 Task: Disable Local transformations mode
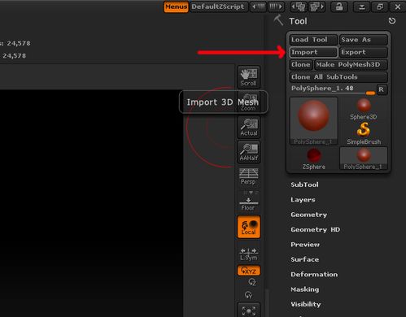coord(249,227)
